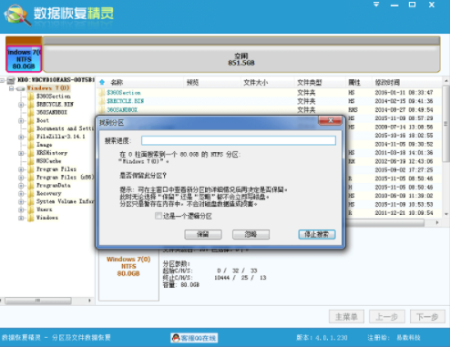Click the Documents and Settings folder icon
Screen dimensions: 450x347
31,128
